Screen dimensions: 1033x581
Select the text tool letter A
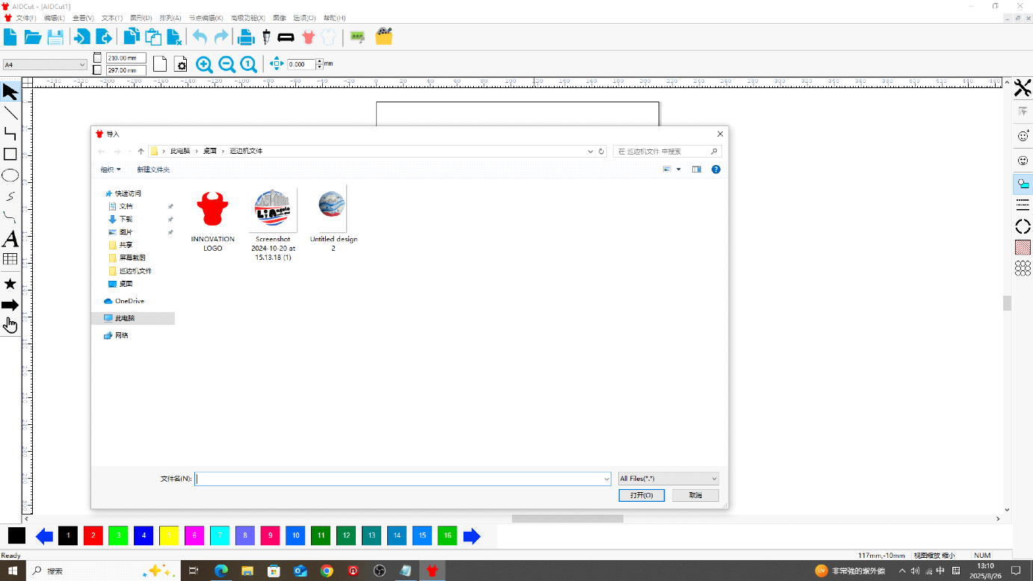(x=10, y=239)
